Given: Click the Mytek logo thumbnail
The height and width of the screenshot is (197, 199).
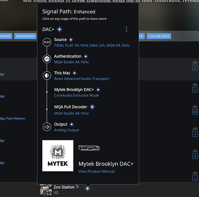Looking at the screenshot, I should point(58,156).
